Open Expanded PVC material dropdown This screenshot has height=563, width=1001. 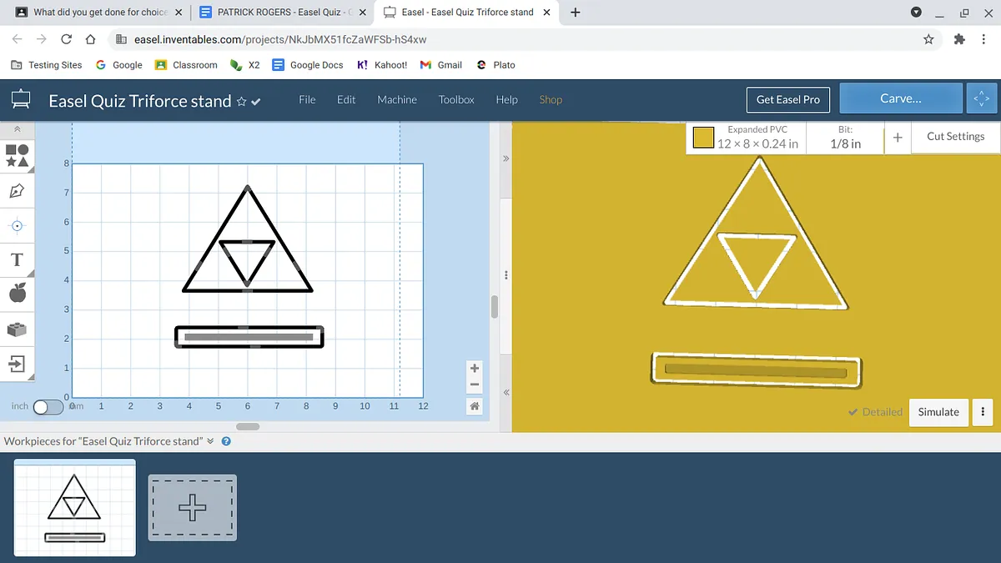point(746,138)
